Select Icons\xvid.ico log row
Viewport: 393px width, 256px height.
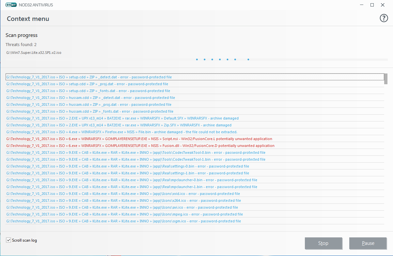point(195,194)
